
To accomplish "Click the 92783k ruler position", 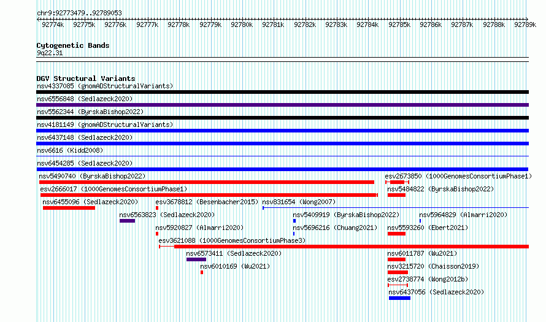I will pos(336,25).
